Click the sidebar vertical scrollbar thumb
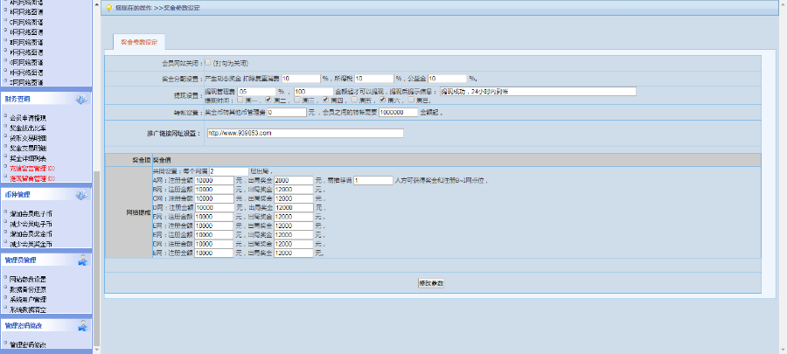The height and width of the screenshot is (354, 787). click(96, 258)
